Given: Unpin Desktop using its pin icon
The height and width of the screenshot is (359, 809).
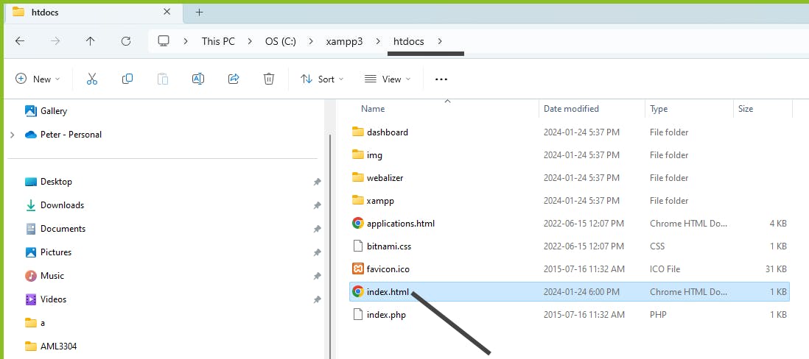Looking at the screenshot, I should pos(318,182).
